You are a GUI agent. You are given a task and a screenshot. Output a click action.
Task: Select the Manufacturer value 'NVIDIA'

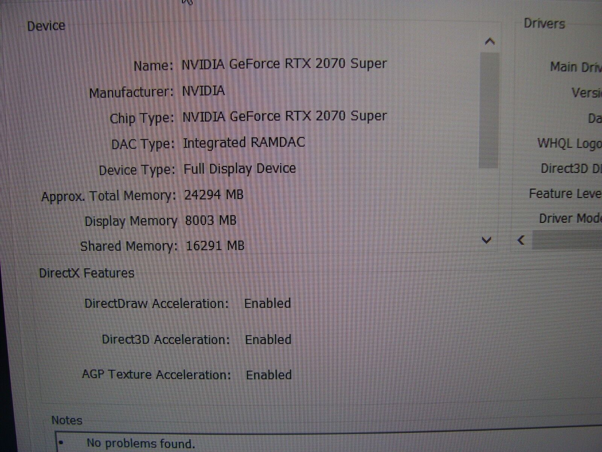(x=204, y=91)
